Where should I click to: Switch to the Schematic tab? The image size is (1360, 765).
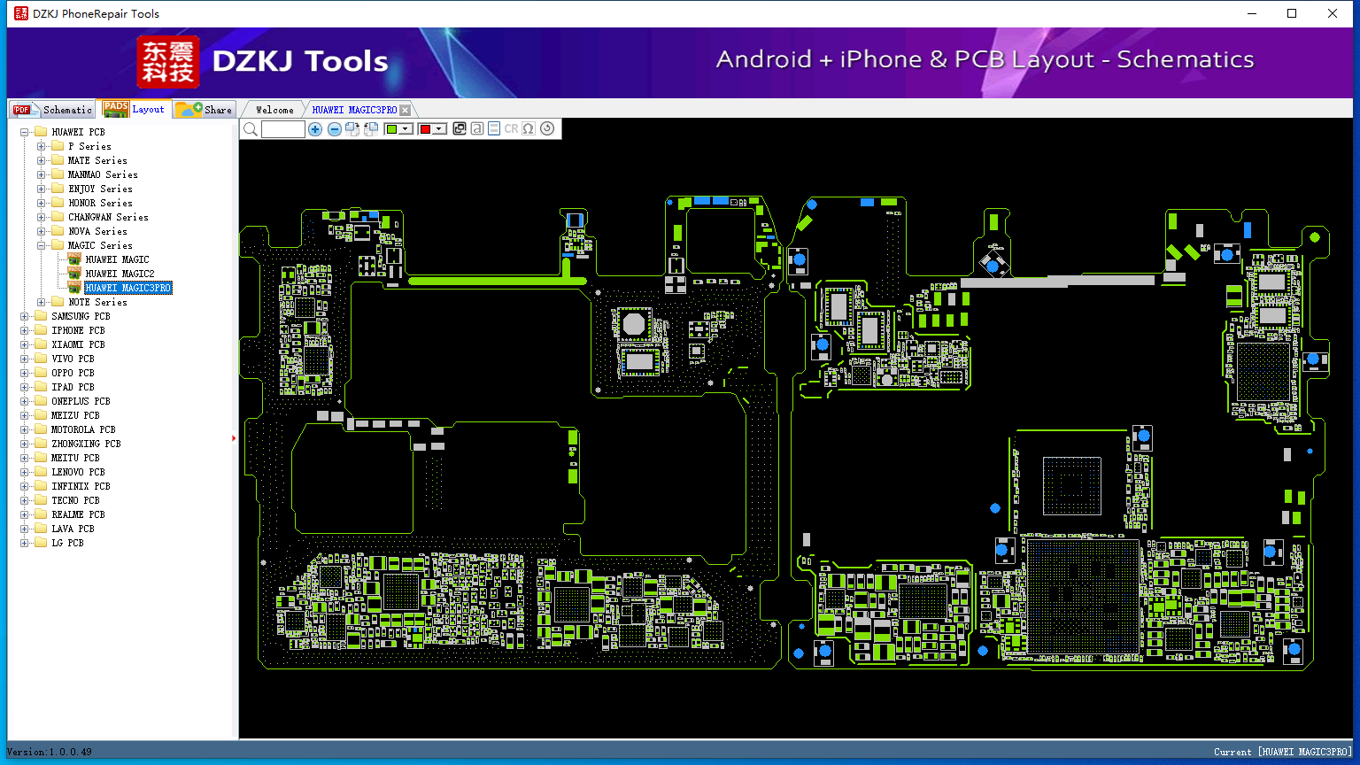pos(52,109)
